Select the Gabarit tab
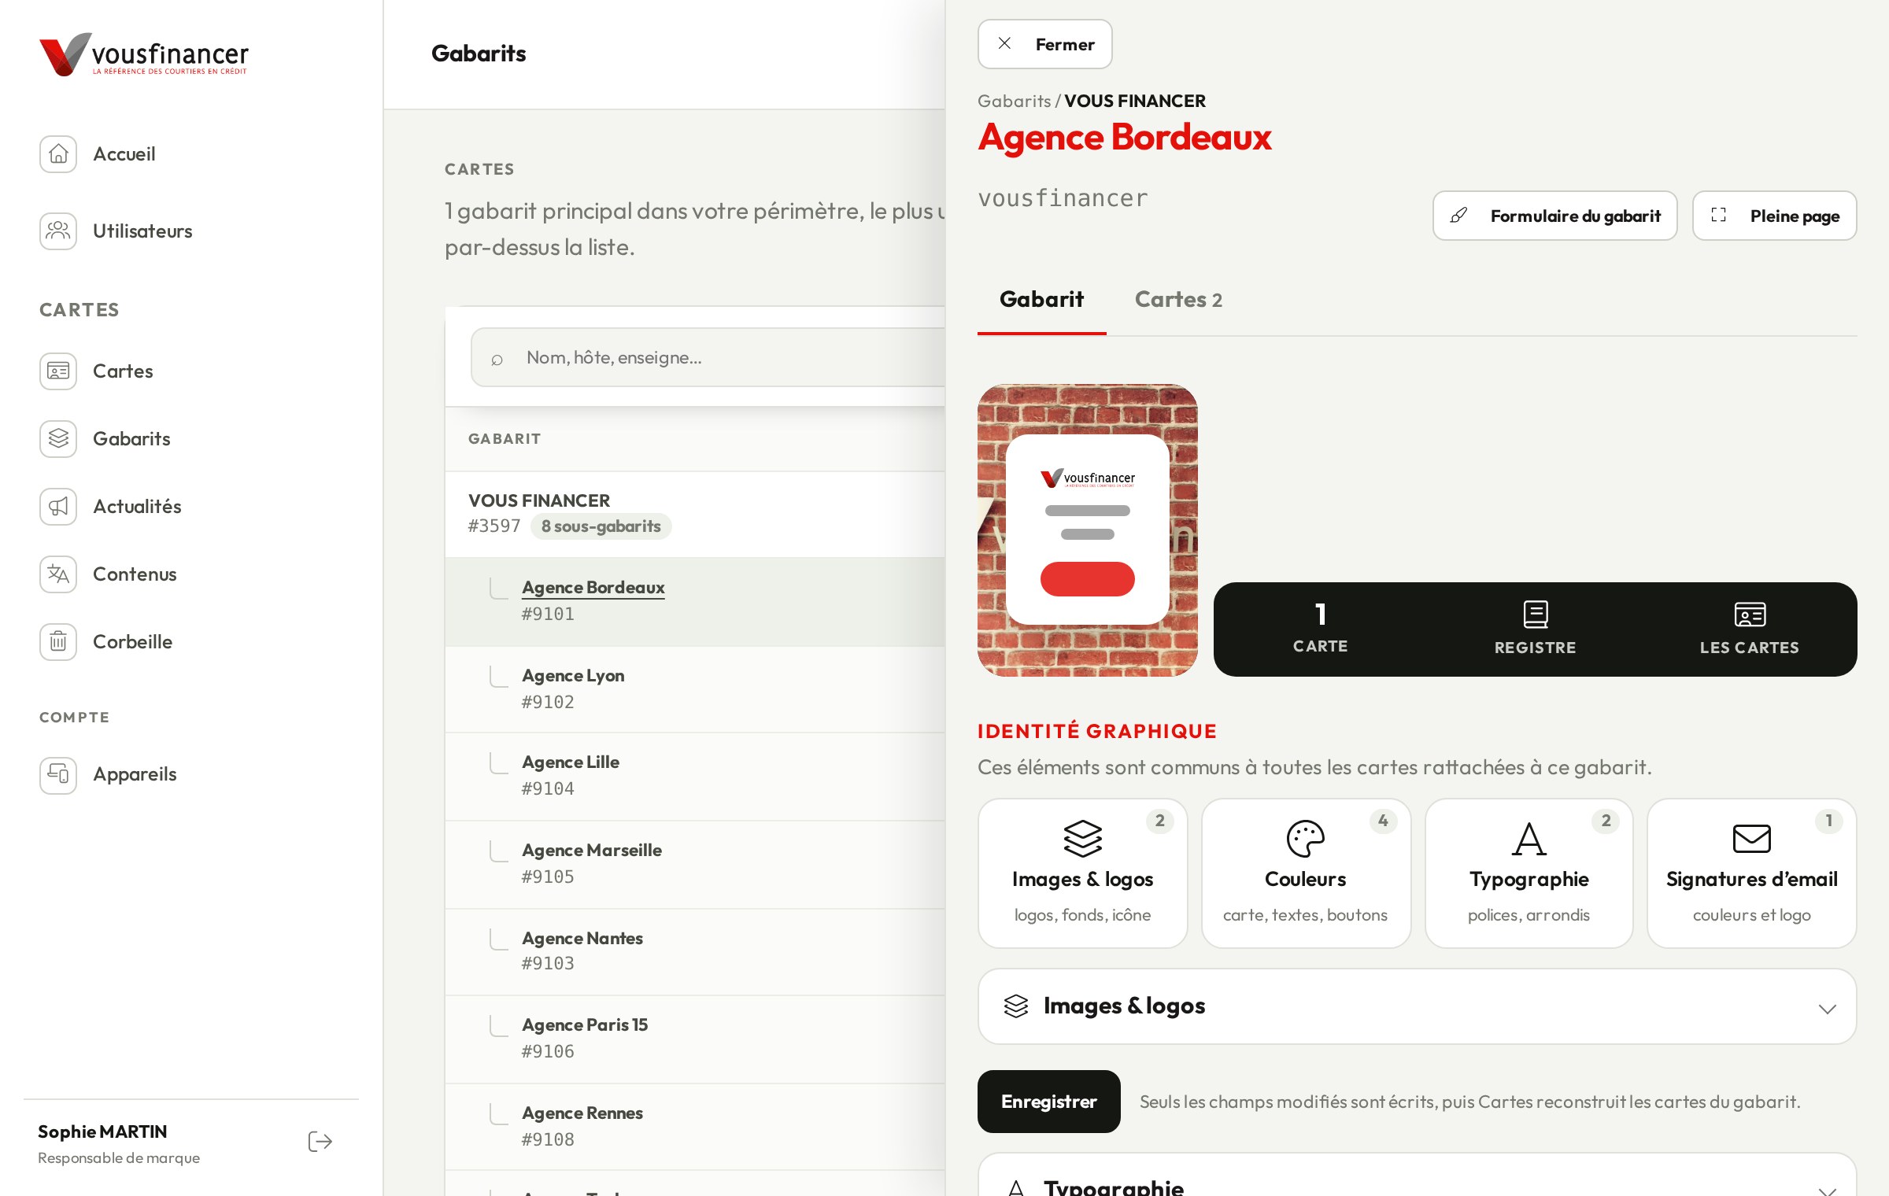 [1041, 300]
